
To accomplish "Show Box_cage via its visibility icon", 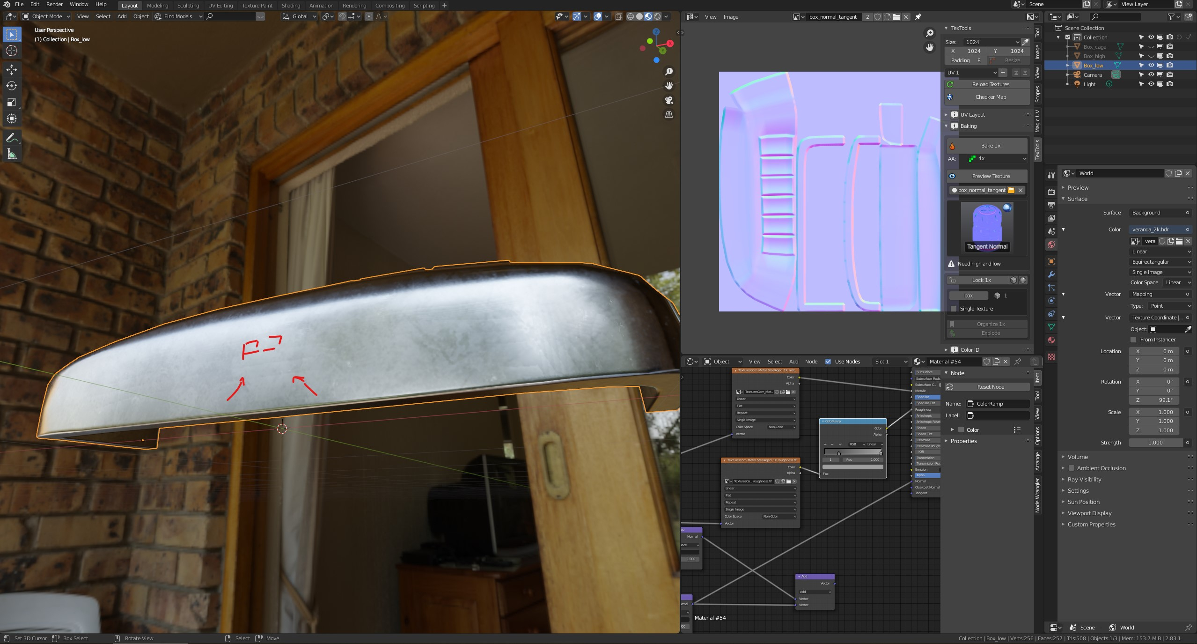I will [x=1151, y=47].
